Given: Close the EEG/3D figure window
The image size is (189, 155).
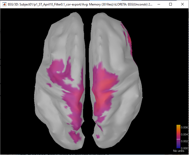Looking at the screenshot, I should pyautogui.click(x=182, y=4).
